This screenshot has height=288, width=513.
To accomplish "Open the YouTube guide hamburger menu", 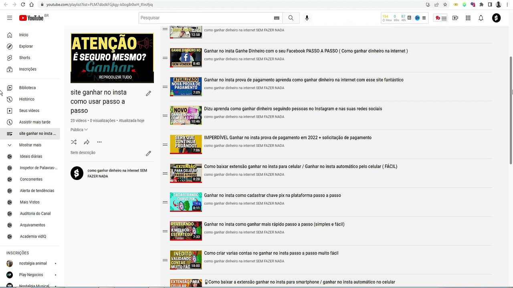I will (10, 18).
